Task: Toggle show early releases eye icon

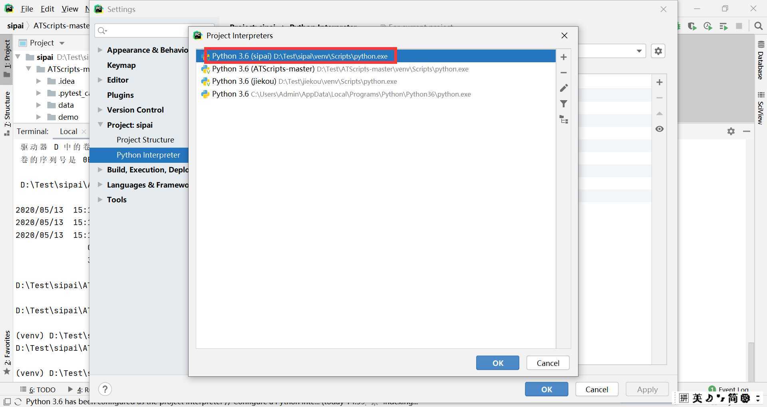Action: tap(660, 129)
